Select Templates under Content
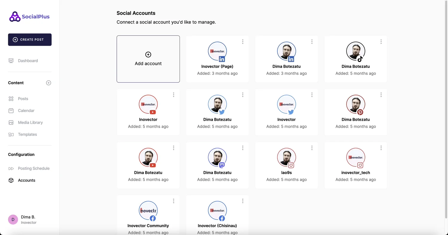 click(x=27, y=134)
